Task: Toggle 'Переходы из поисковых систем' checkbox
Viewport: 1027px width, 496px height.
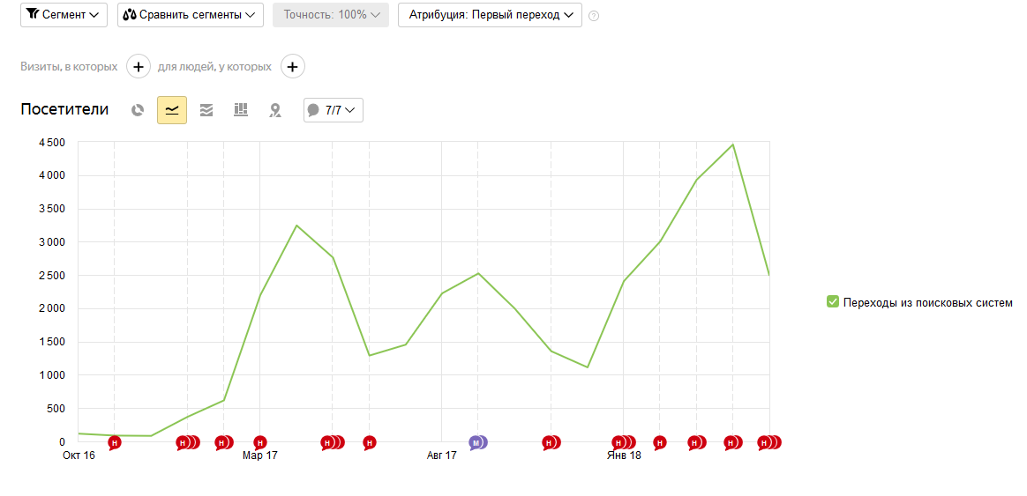Action: pos(833,301)
